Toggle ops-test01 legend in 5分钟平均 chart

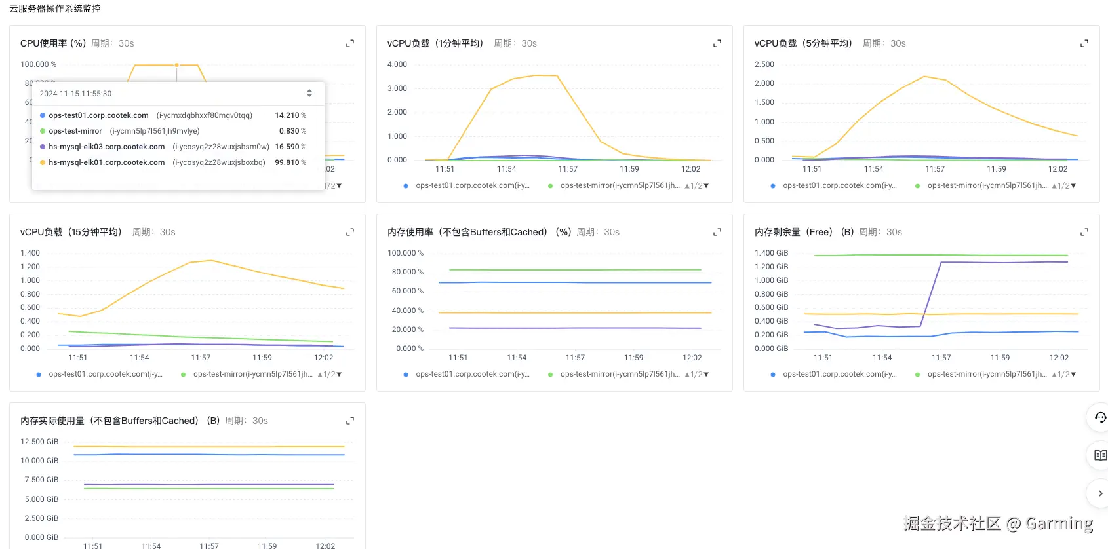pyautogui.click(x=833, y=185)
